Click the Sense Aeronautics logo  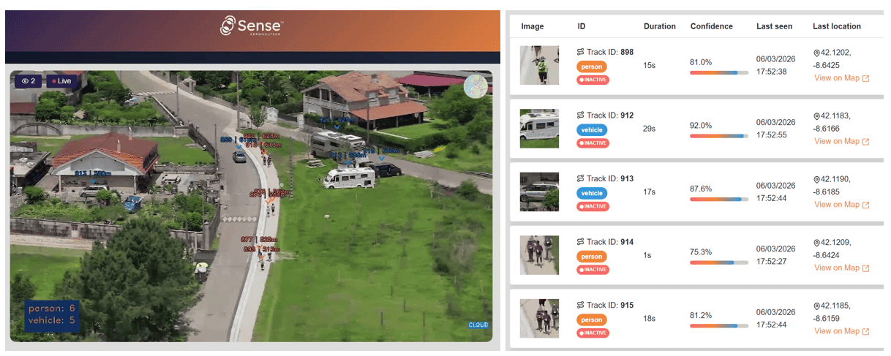(x=252, y=26)
